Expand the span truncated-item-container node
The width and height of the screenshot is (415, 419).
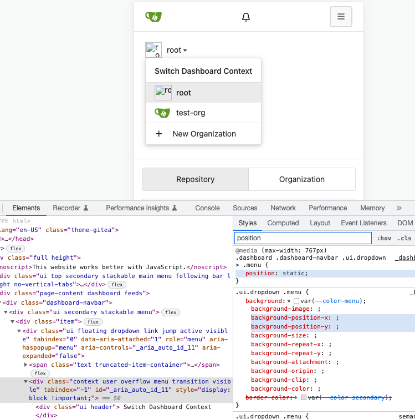click(x=25, y=365)
